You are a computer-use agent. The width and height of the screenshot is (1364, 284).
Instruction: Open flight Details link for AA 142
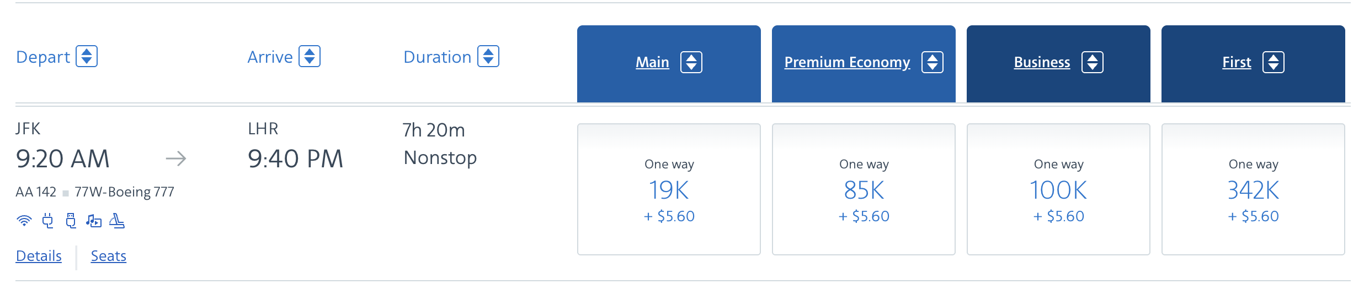coord(39,256)
